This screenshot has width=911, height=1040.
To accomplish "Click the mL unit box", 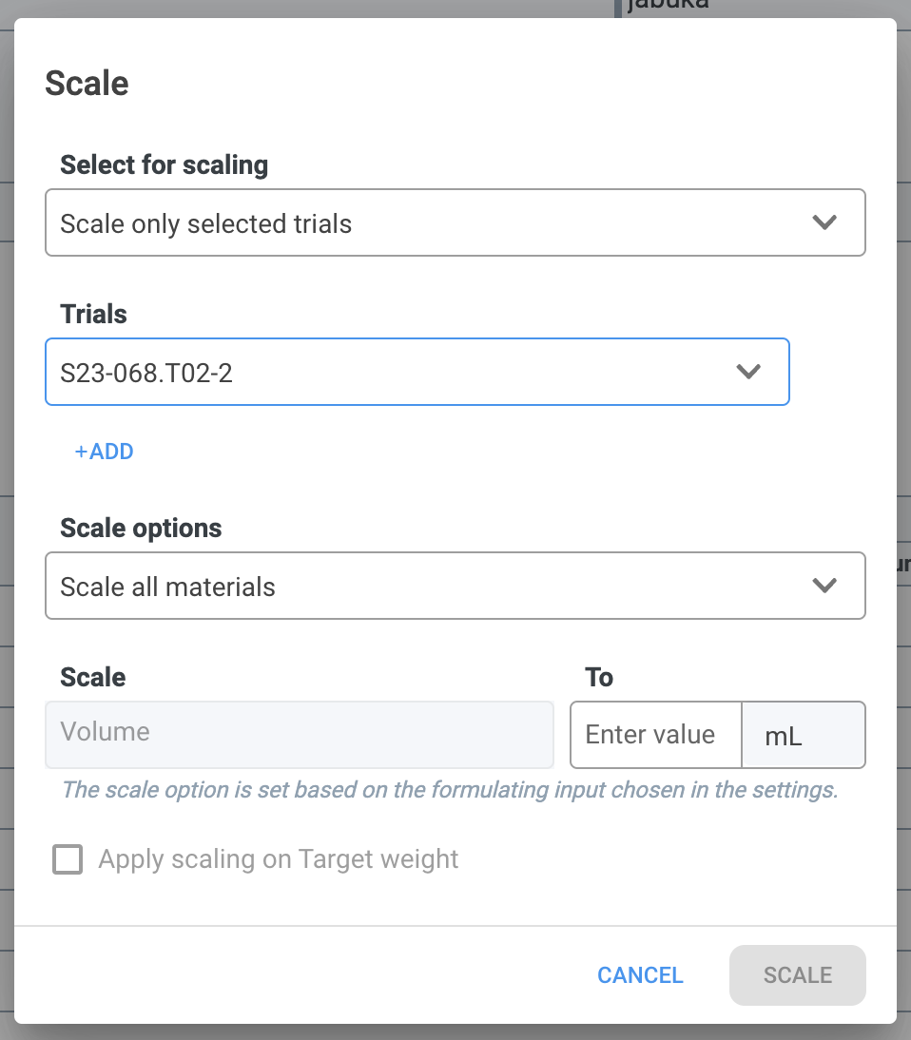I will point(803,735).
